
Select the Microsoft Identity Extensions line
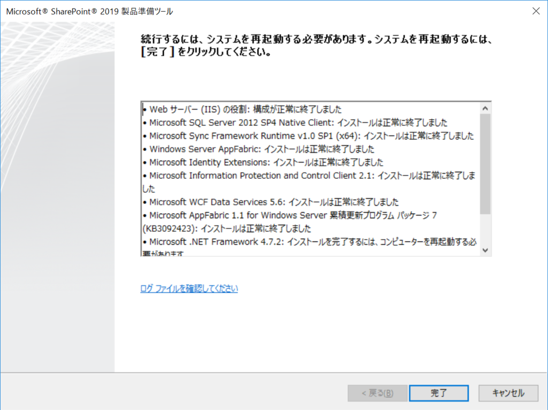263,163
